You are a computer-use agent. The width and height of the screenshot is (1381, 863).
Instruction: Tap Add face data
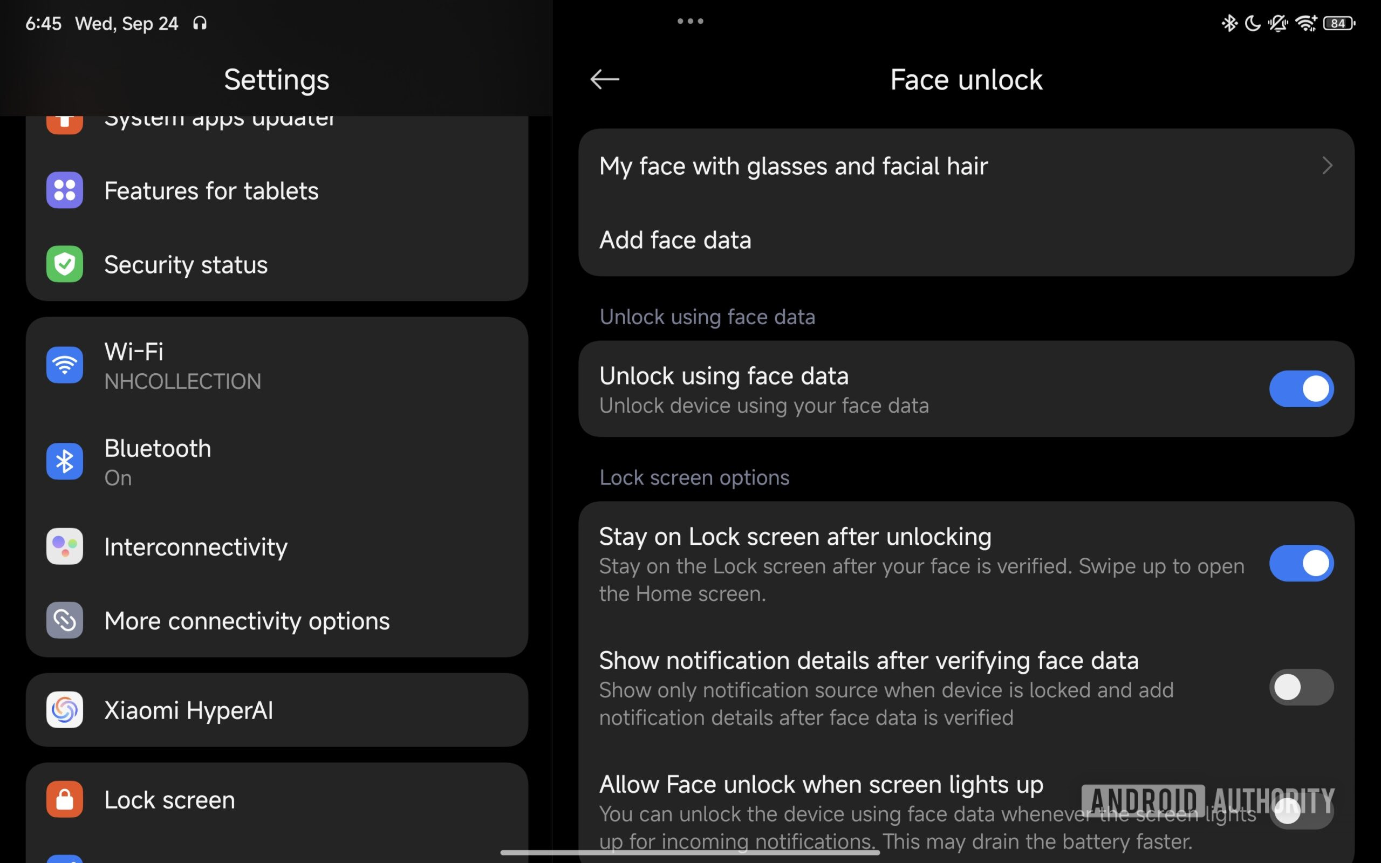[675, 241]
